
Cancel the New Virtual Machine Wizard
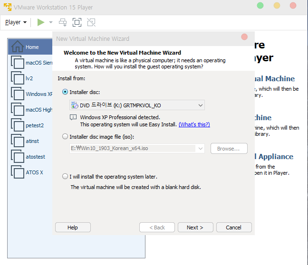[234, 227]
